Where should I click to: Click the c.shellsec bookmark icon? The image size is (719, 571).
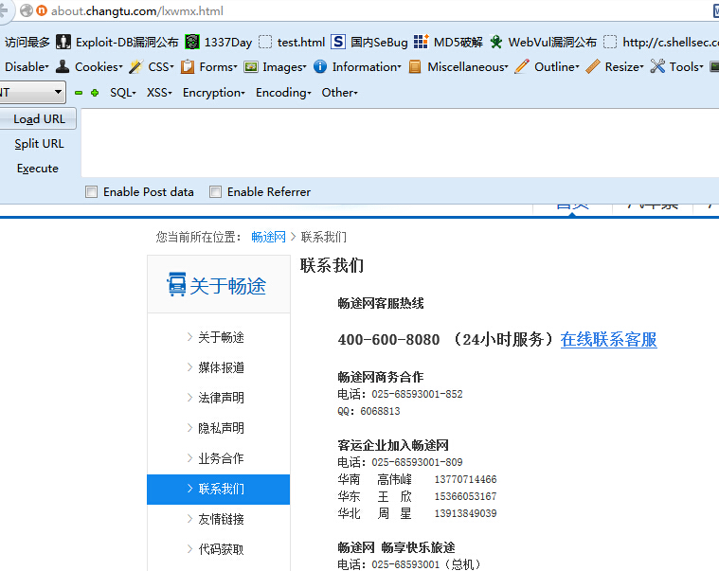click(610, 43)
